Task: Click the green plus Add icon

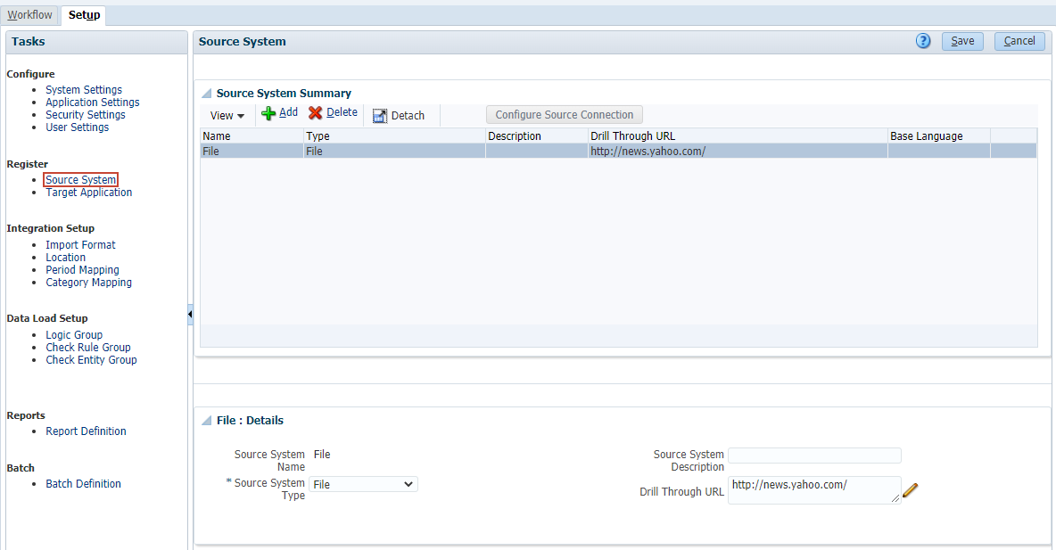Action: coord(268,114)
